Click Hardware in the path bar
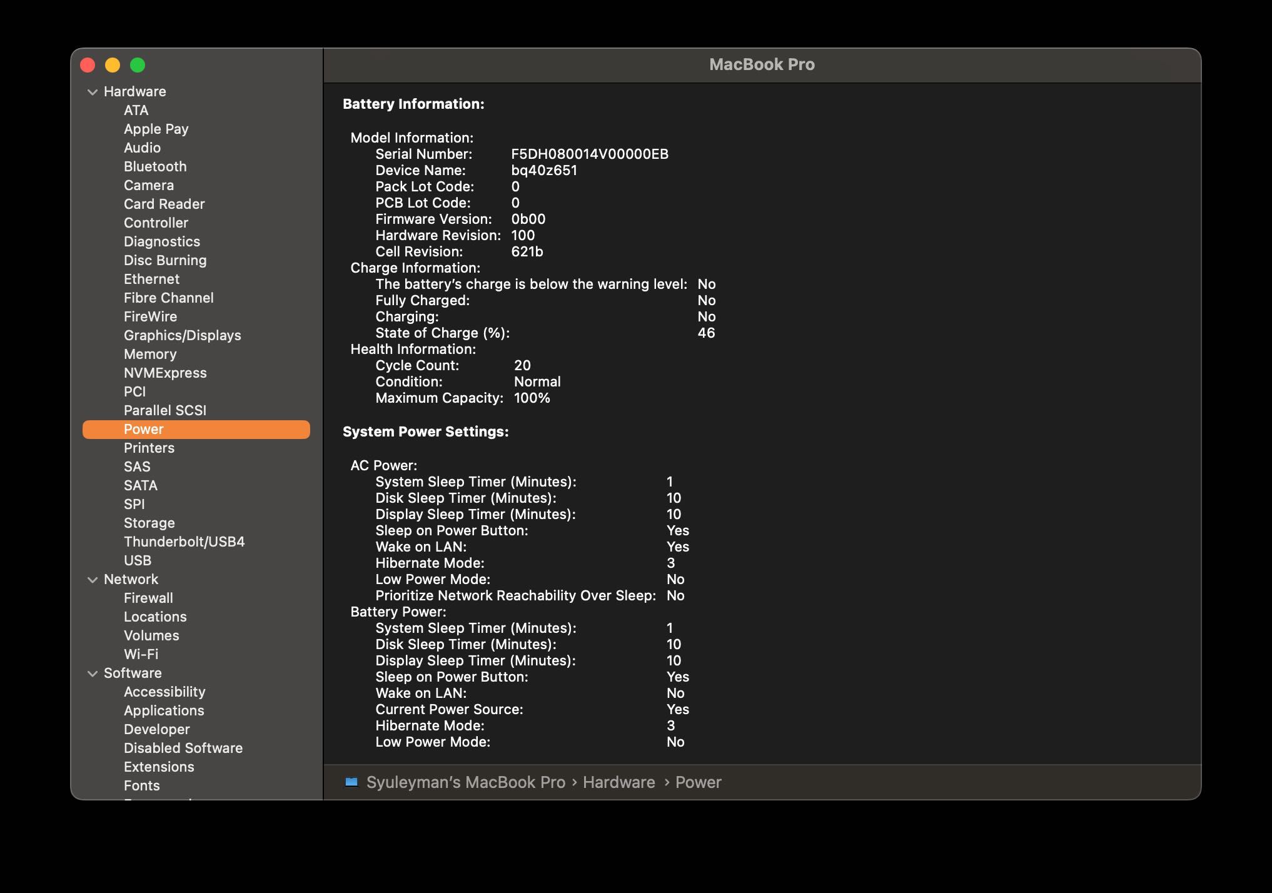This screenshot has height=893, width=1272. pos(619,782)
